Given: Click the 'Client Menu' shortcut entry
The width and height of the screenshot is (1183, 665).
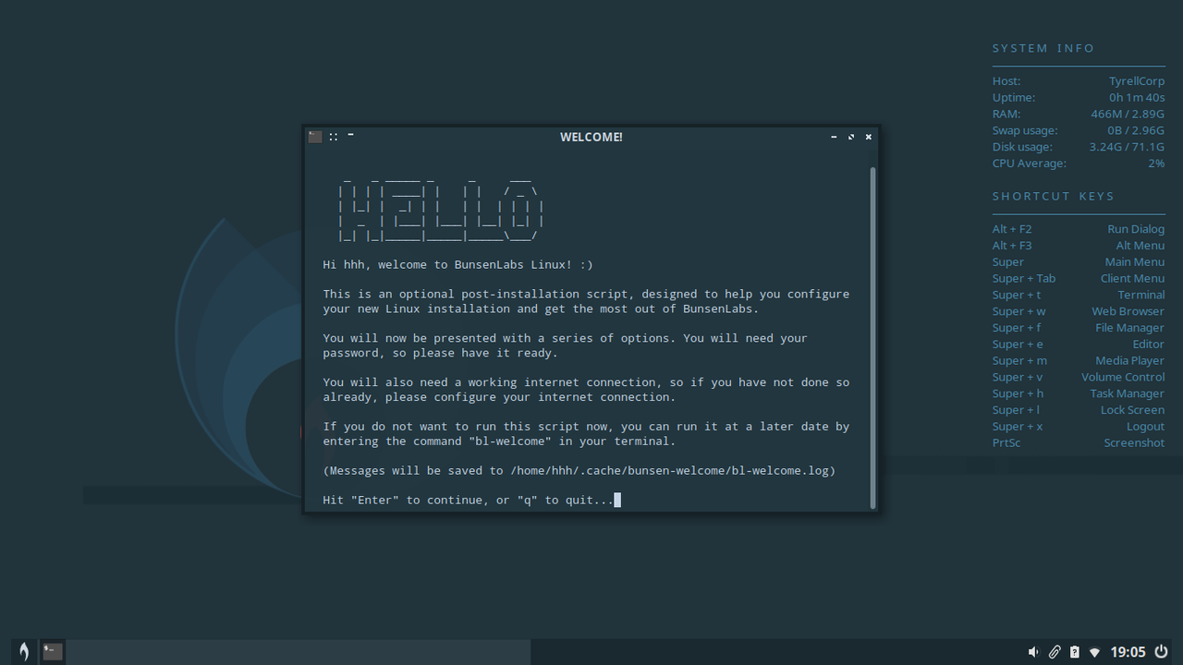Looking at the screenshot, I should (1132, 278).
